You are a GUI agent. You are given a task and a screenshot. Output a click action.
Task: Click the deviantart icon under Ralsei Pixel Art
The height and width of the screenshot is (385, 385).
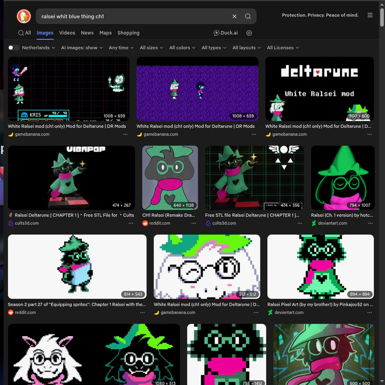tap(270, 312)
